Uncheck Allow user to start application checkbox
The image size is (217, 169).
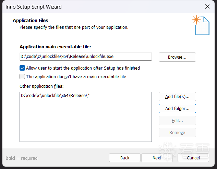tap(22, 68)
